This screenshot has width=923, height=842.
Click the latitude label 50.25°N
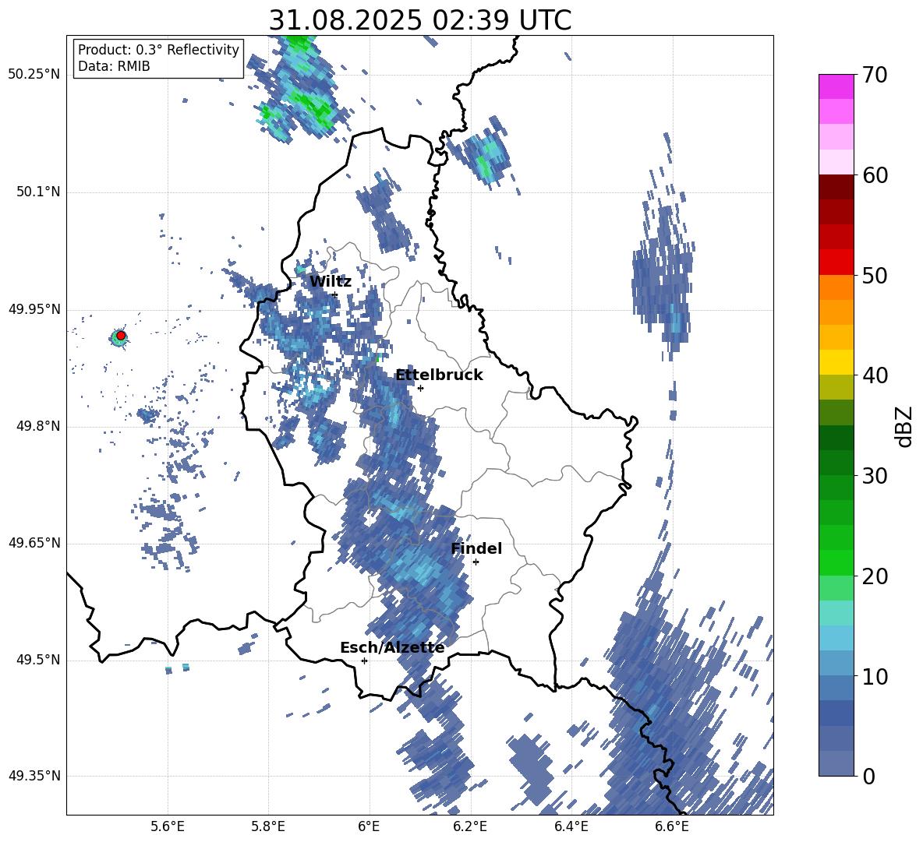point(34,75)
